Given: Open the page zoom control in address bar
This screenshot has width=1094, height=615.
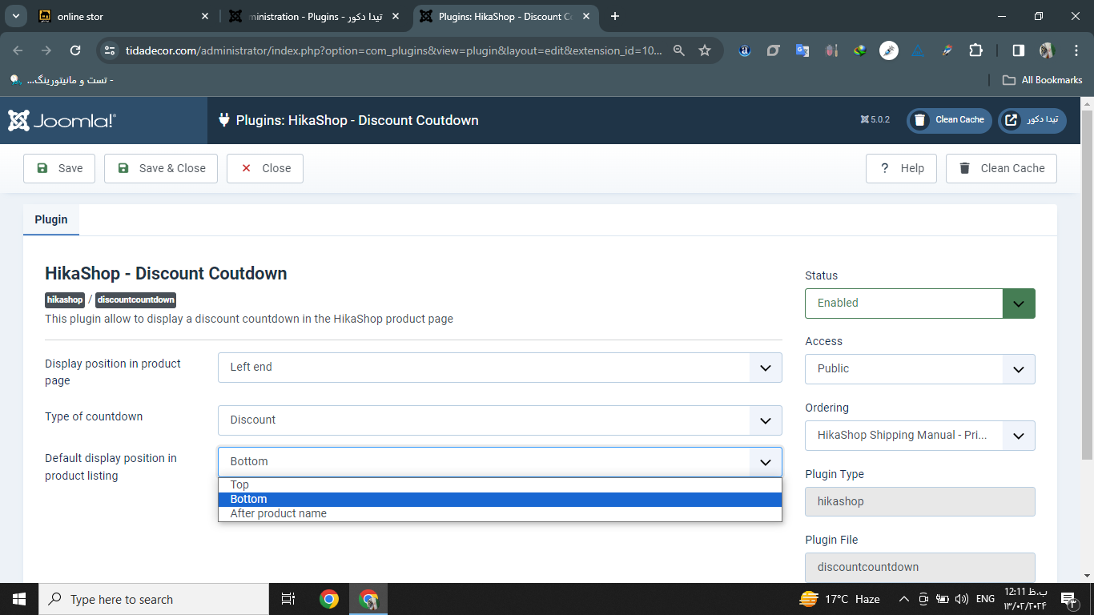Looking at the screenshot, I should 679,50.
